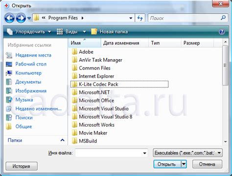Expand the arrow after Program Files path

coord(83,18)
